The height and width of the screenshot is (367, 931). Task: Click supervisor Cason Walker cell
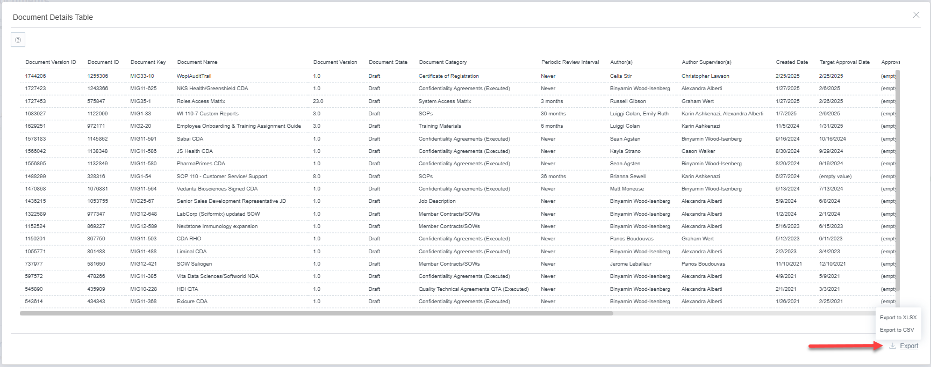point(698,151)
